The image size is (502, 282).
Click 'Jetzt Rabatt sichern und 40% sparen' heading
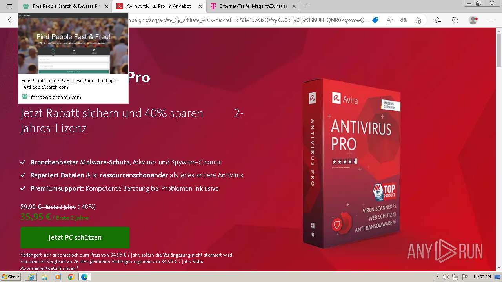click(x=112, y=113)
